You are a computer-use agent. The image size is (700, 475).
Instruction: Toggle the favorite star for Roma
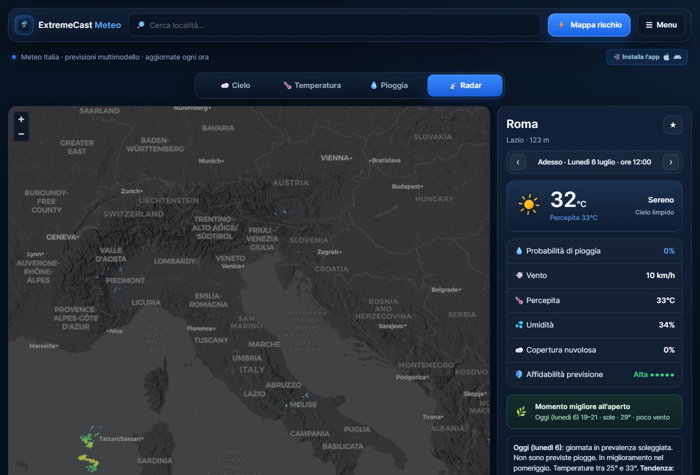click(x=673, y=125)
